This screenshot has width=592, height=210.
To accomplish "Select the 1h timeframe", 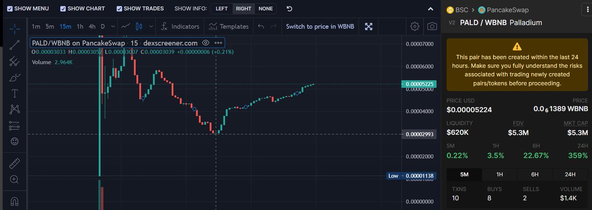I will (x=80, y=26).
